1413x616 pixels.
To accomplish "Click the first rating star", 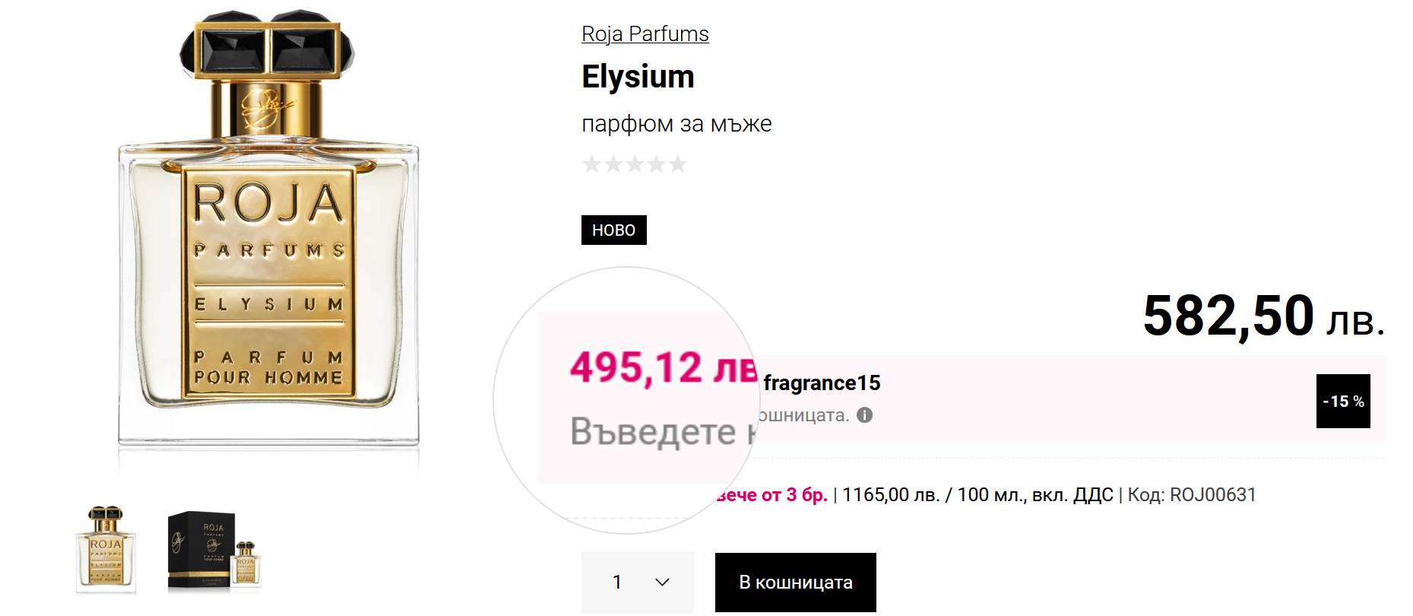I will pyautogui.click(x=591, y=164).
